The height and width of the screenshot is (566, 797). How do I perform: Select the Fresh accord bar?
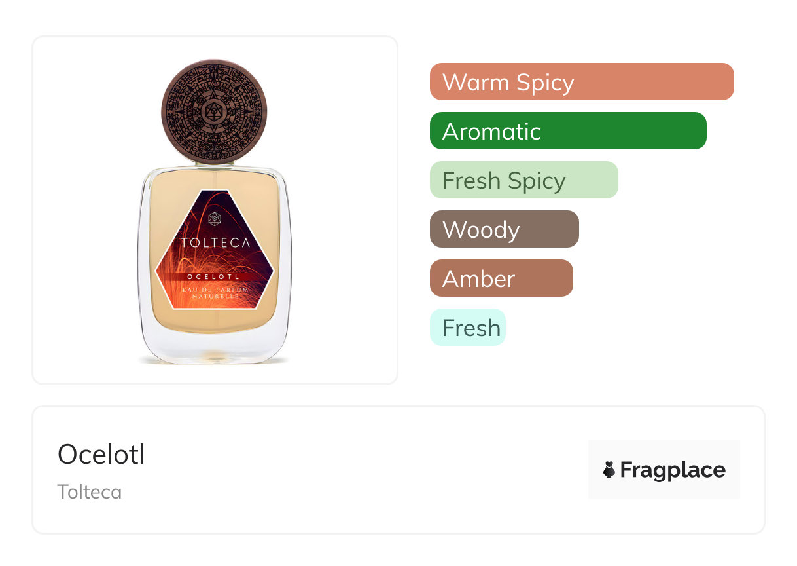[x=468, y=328]
